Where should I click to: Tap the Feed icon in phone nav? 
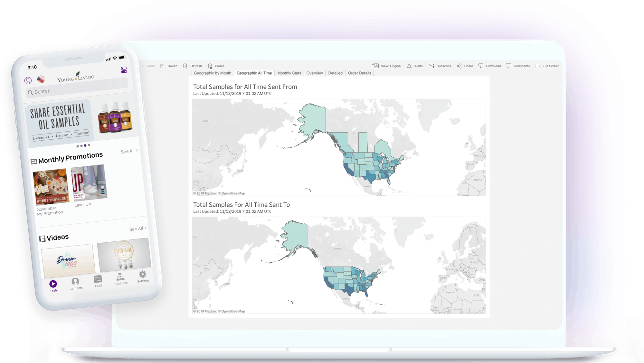[98, 279]
